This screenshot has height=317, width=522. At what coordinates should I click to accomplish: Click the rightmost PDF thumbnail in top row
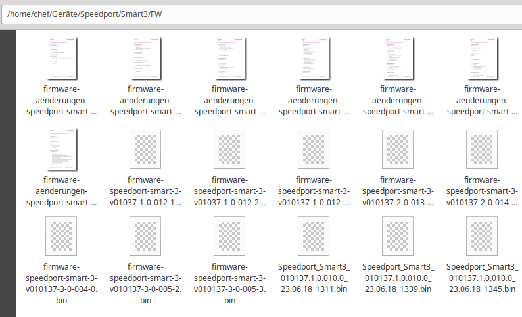coord(483,58)
